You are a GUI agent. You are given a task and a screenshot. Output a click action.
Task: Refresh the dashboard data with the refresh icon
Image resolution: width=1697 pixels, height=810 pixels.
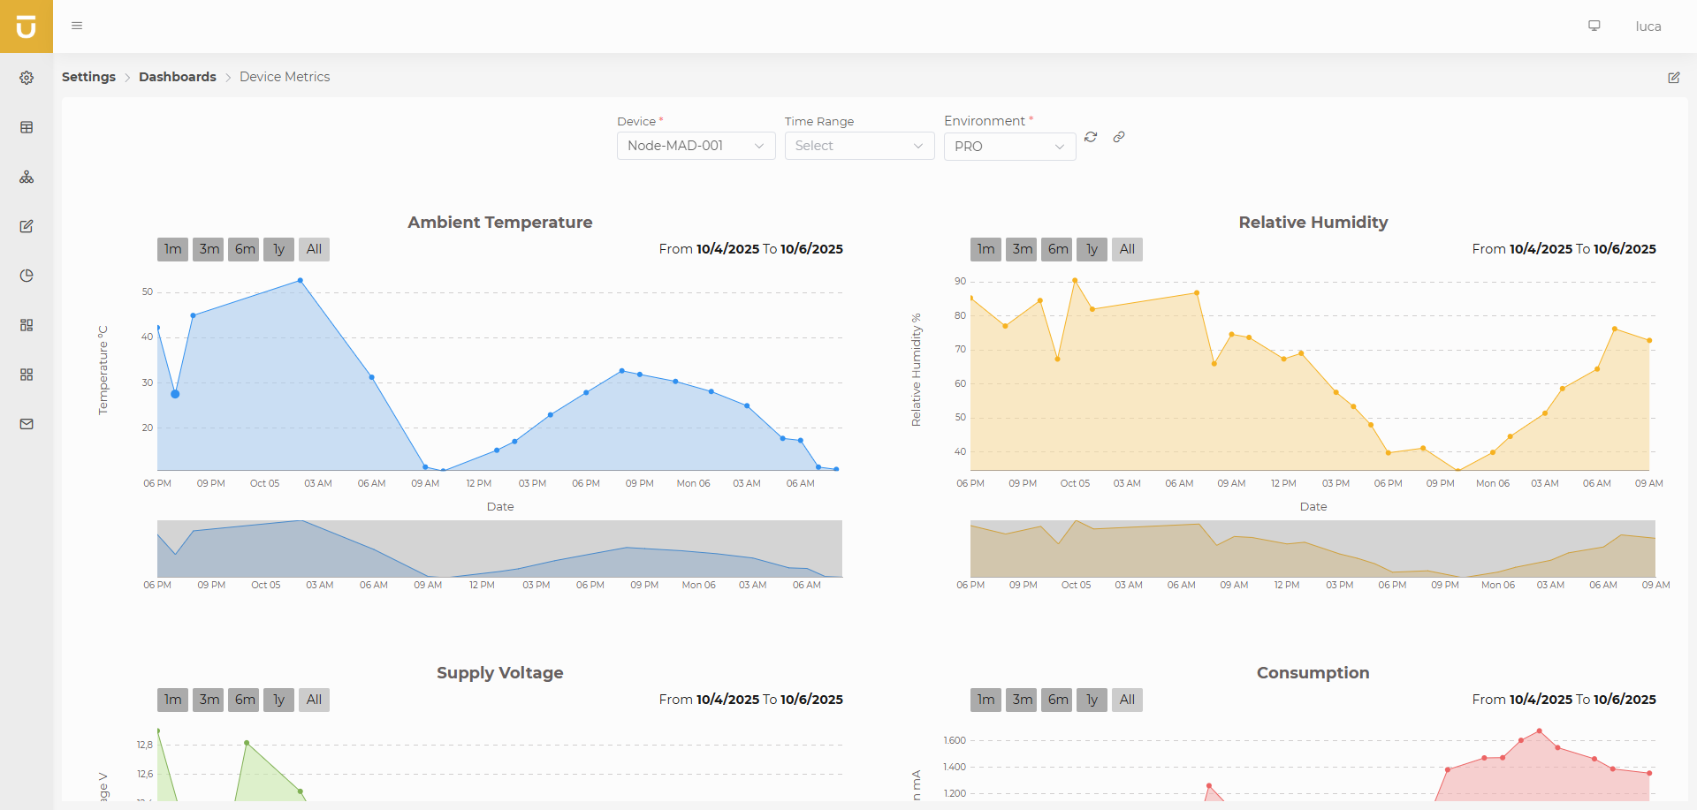(x=1091, y=137)
